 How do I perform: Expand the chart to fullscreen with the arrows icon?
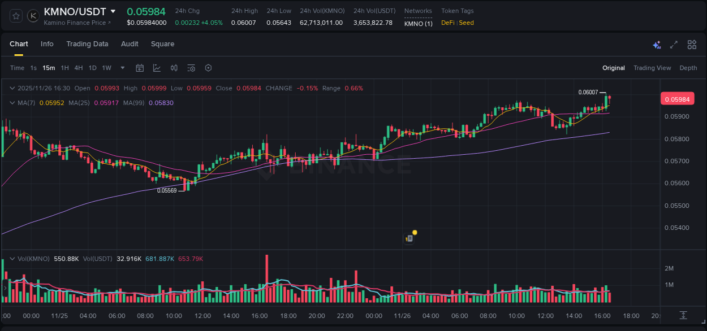(x=674, y=44)
